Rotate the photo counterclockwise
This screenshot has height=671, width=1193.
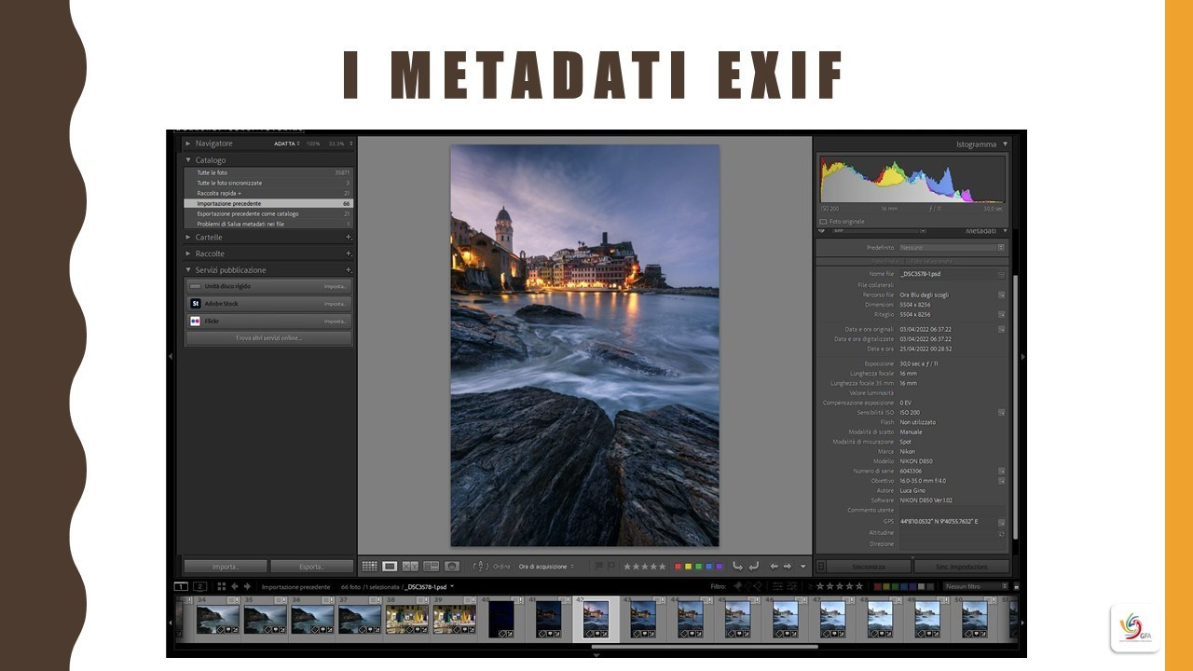(737, 566)
